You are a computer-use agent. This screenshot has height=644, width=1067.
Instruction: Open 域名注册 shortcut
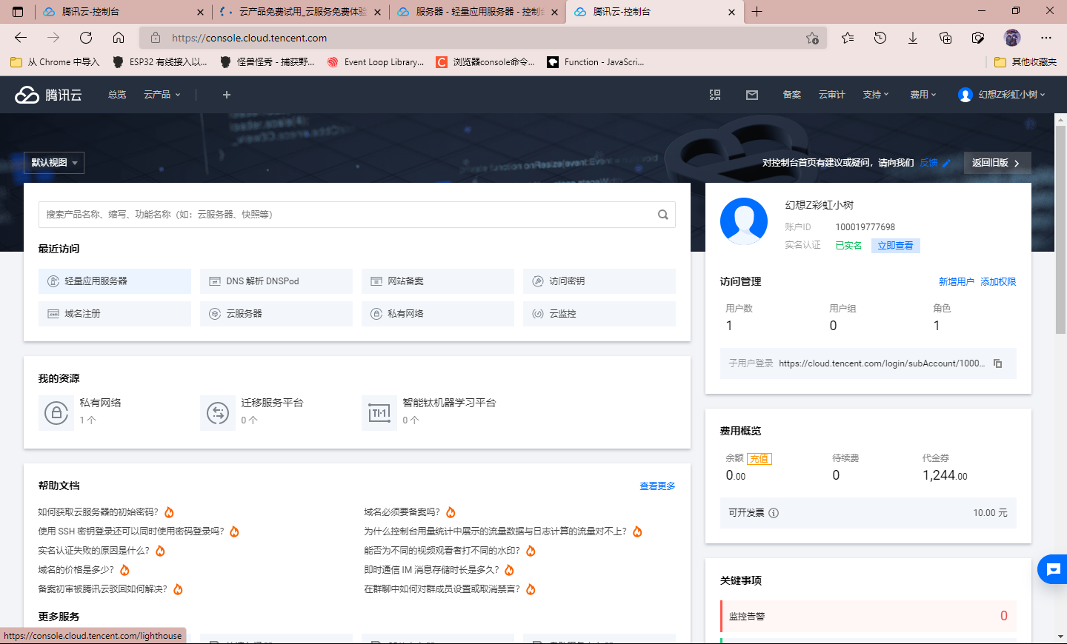pos(115,314)
